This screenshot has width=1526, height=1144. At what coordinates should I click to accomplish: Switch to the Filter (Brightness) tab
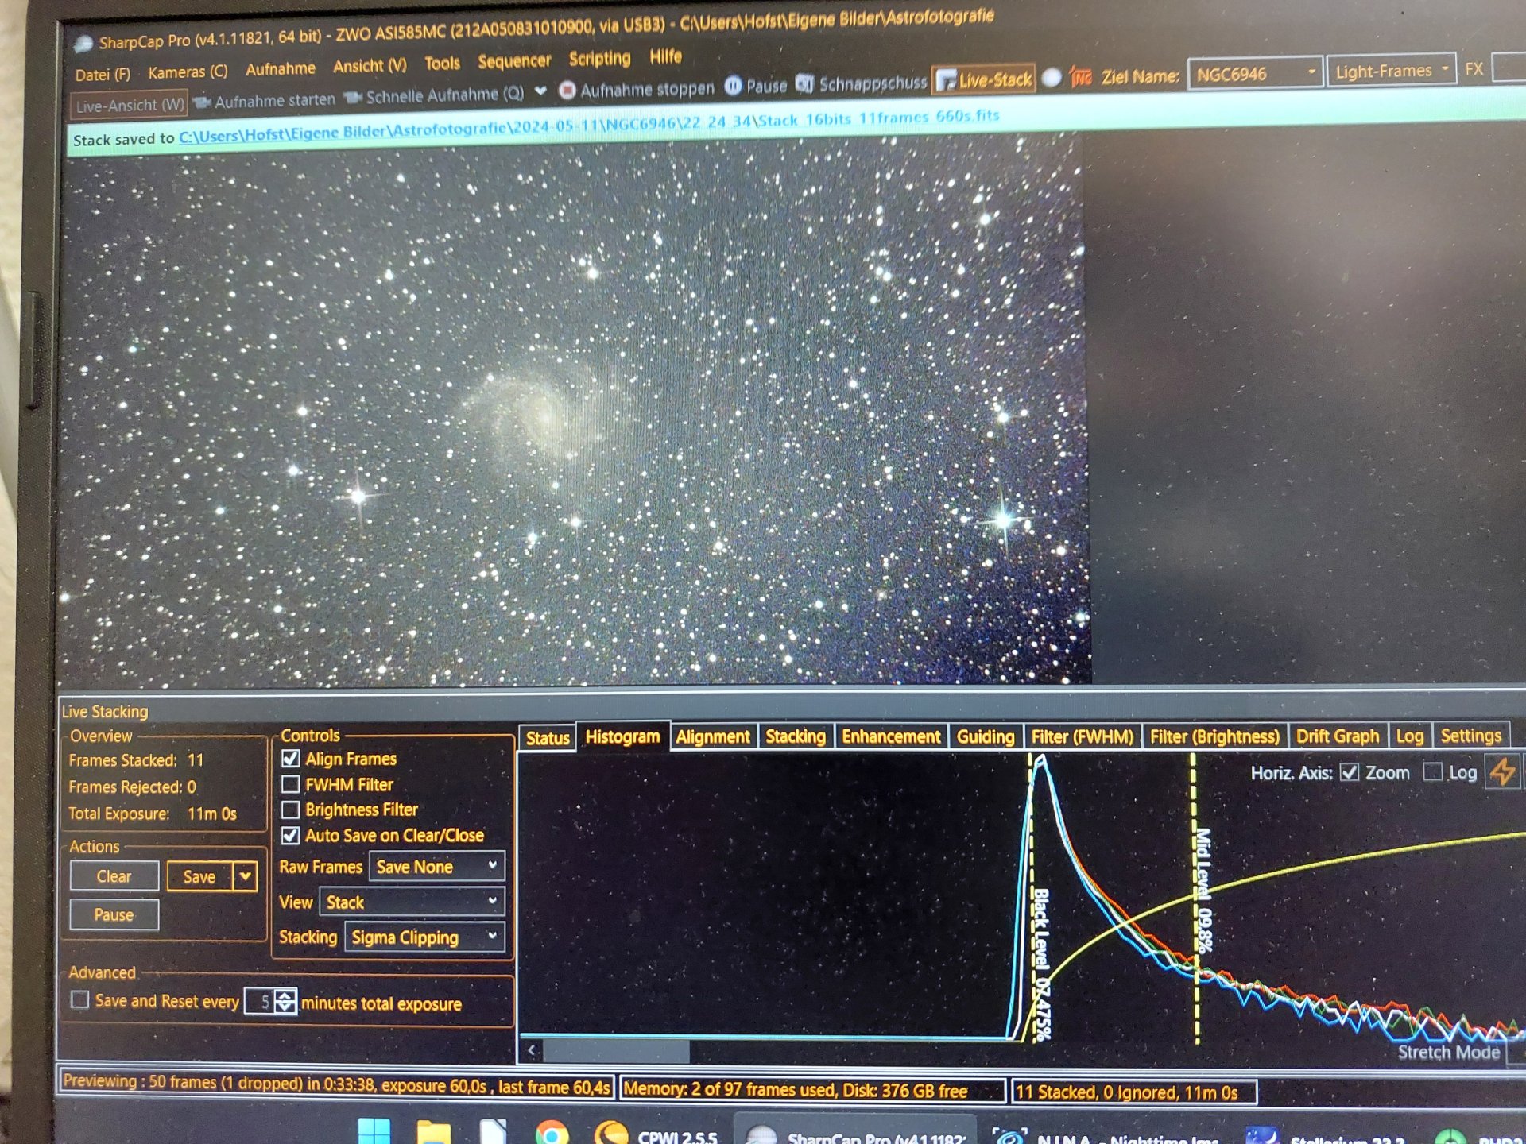[x=1214, y=736]
